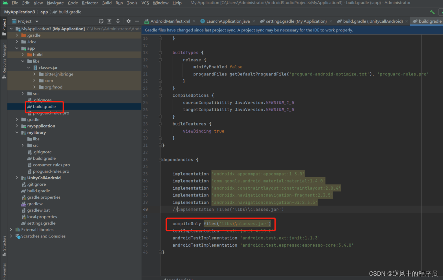Expand bitter.jnibridge package

[35, 74]
